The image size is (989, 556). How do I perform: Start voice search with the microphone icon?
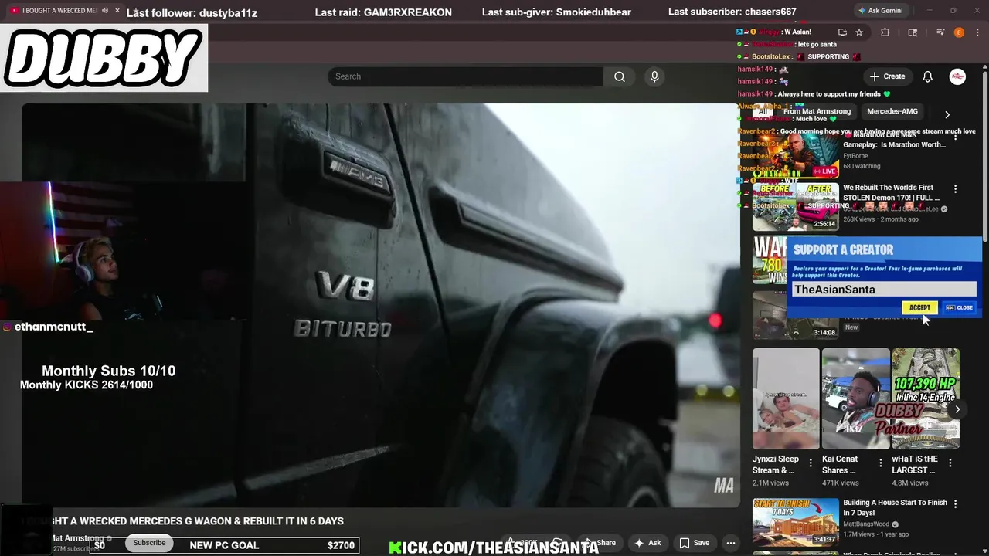pyautogui.click(x=654, y=76)
